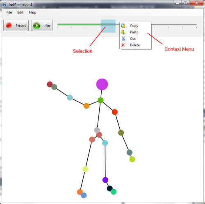The image size is (205, 204).
Task: Select the rose hip center joint
Action: 99,135
